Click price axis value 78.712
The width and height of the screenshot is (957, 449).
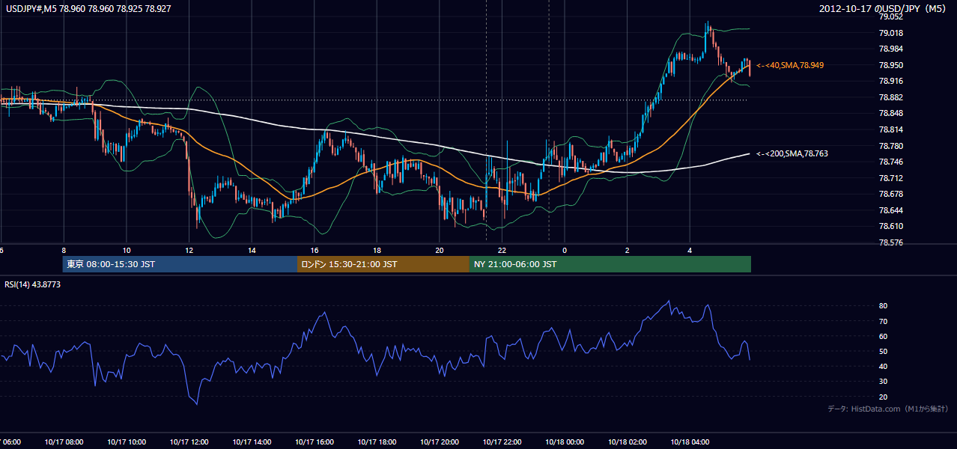890,178
